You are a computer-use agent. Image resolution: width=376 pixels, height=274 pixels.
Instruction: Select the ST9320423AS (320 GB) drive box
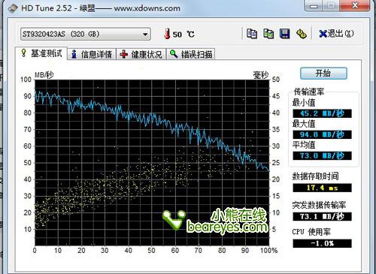point(86,34)
